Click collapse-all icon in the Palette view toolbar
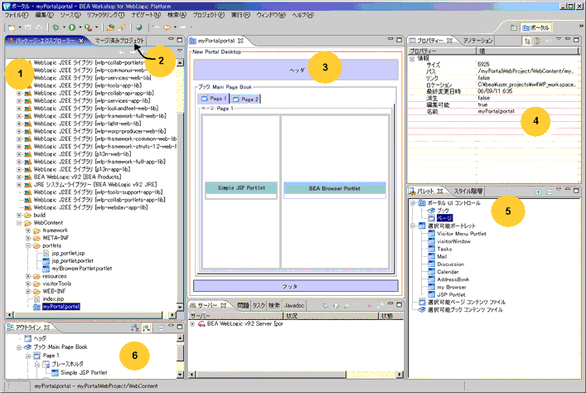 point(549,192)
